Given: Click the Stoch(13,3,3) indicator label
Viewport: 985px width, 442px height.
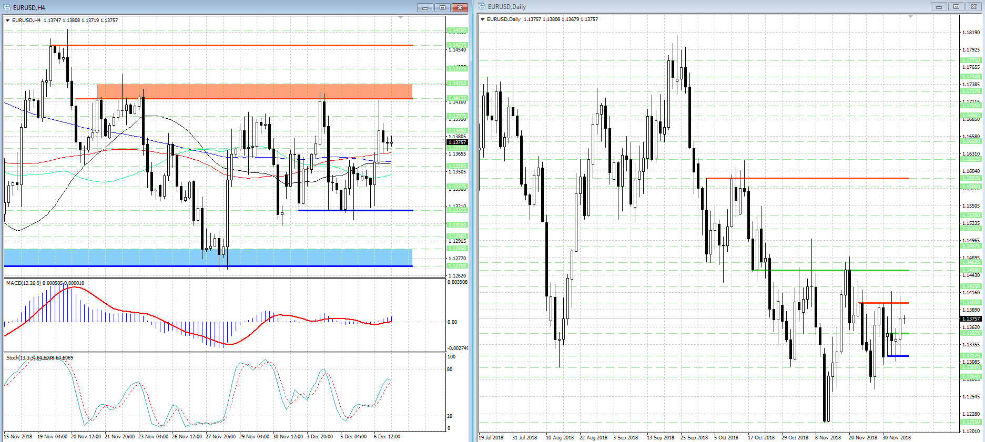Looking at the screenshot, I should point(21,358).
